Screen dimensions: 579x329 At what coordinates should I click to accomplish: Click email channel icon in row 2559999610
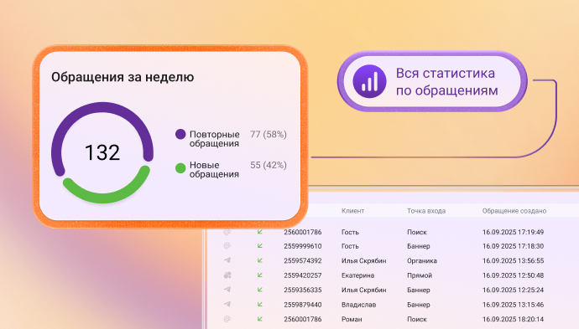click(227, 246)
